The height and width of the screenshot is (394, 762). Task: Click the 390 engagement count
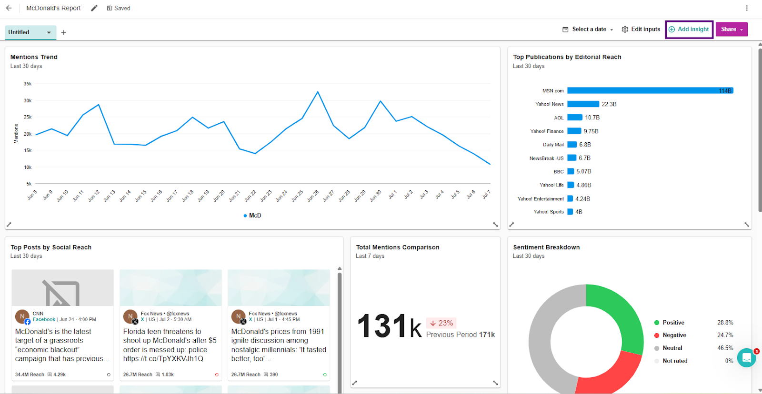[271, 374]
